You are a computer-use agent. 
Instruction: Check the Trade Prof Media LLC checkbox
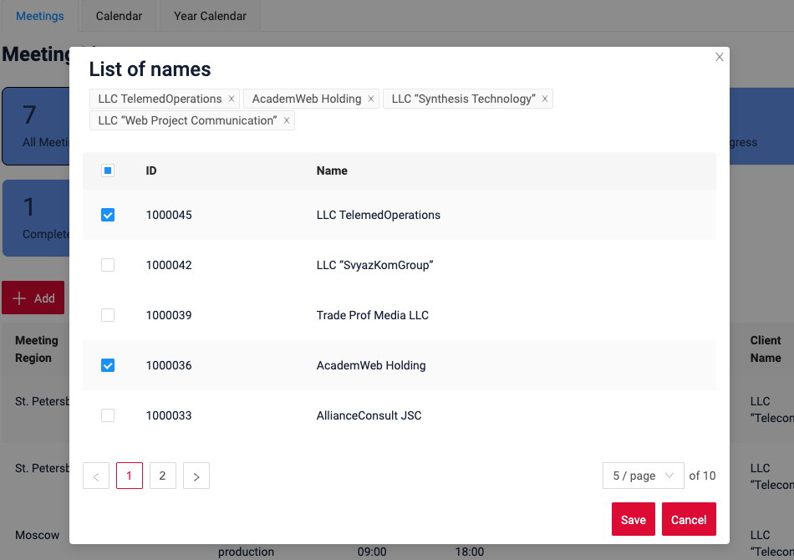point(108,315)
